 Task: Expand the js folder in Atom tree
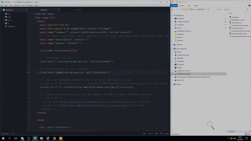4,23
